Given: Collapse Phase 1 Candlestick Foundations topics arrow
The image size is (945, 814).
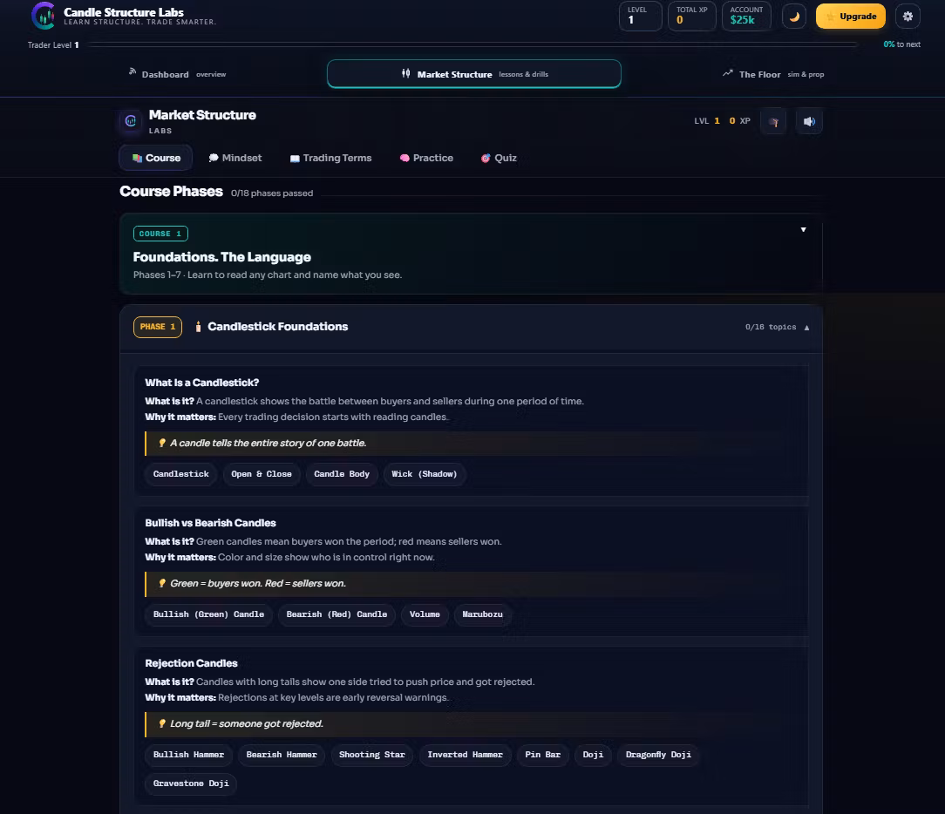Looking at the screenshot, I should (806, 327).
